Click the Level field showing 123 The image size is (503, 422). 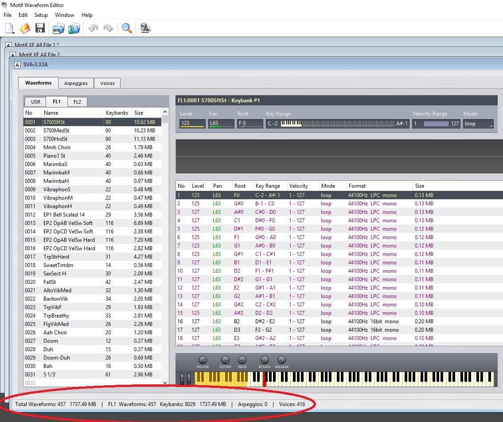192,124
